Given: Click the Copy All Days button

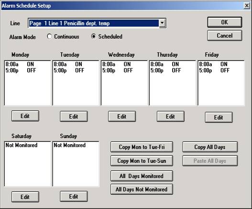Looking at the screenshot, I should [210, 147].
